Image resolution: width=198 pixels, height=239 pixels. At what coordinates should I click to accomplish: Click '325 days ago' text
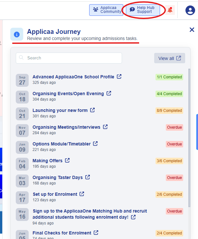[x=44, y=83]
